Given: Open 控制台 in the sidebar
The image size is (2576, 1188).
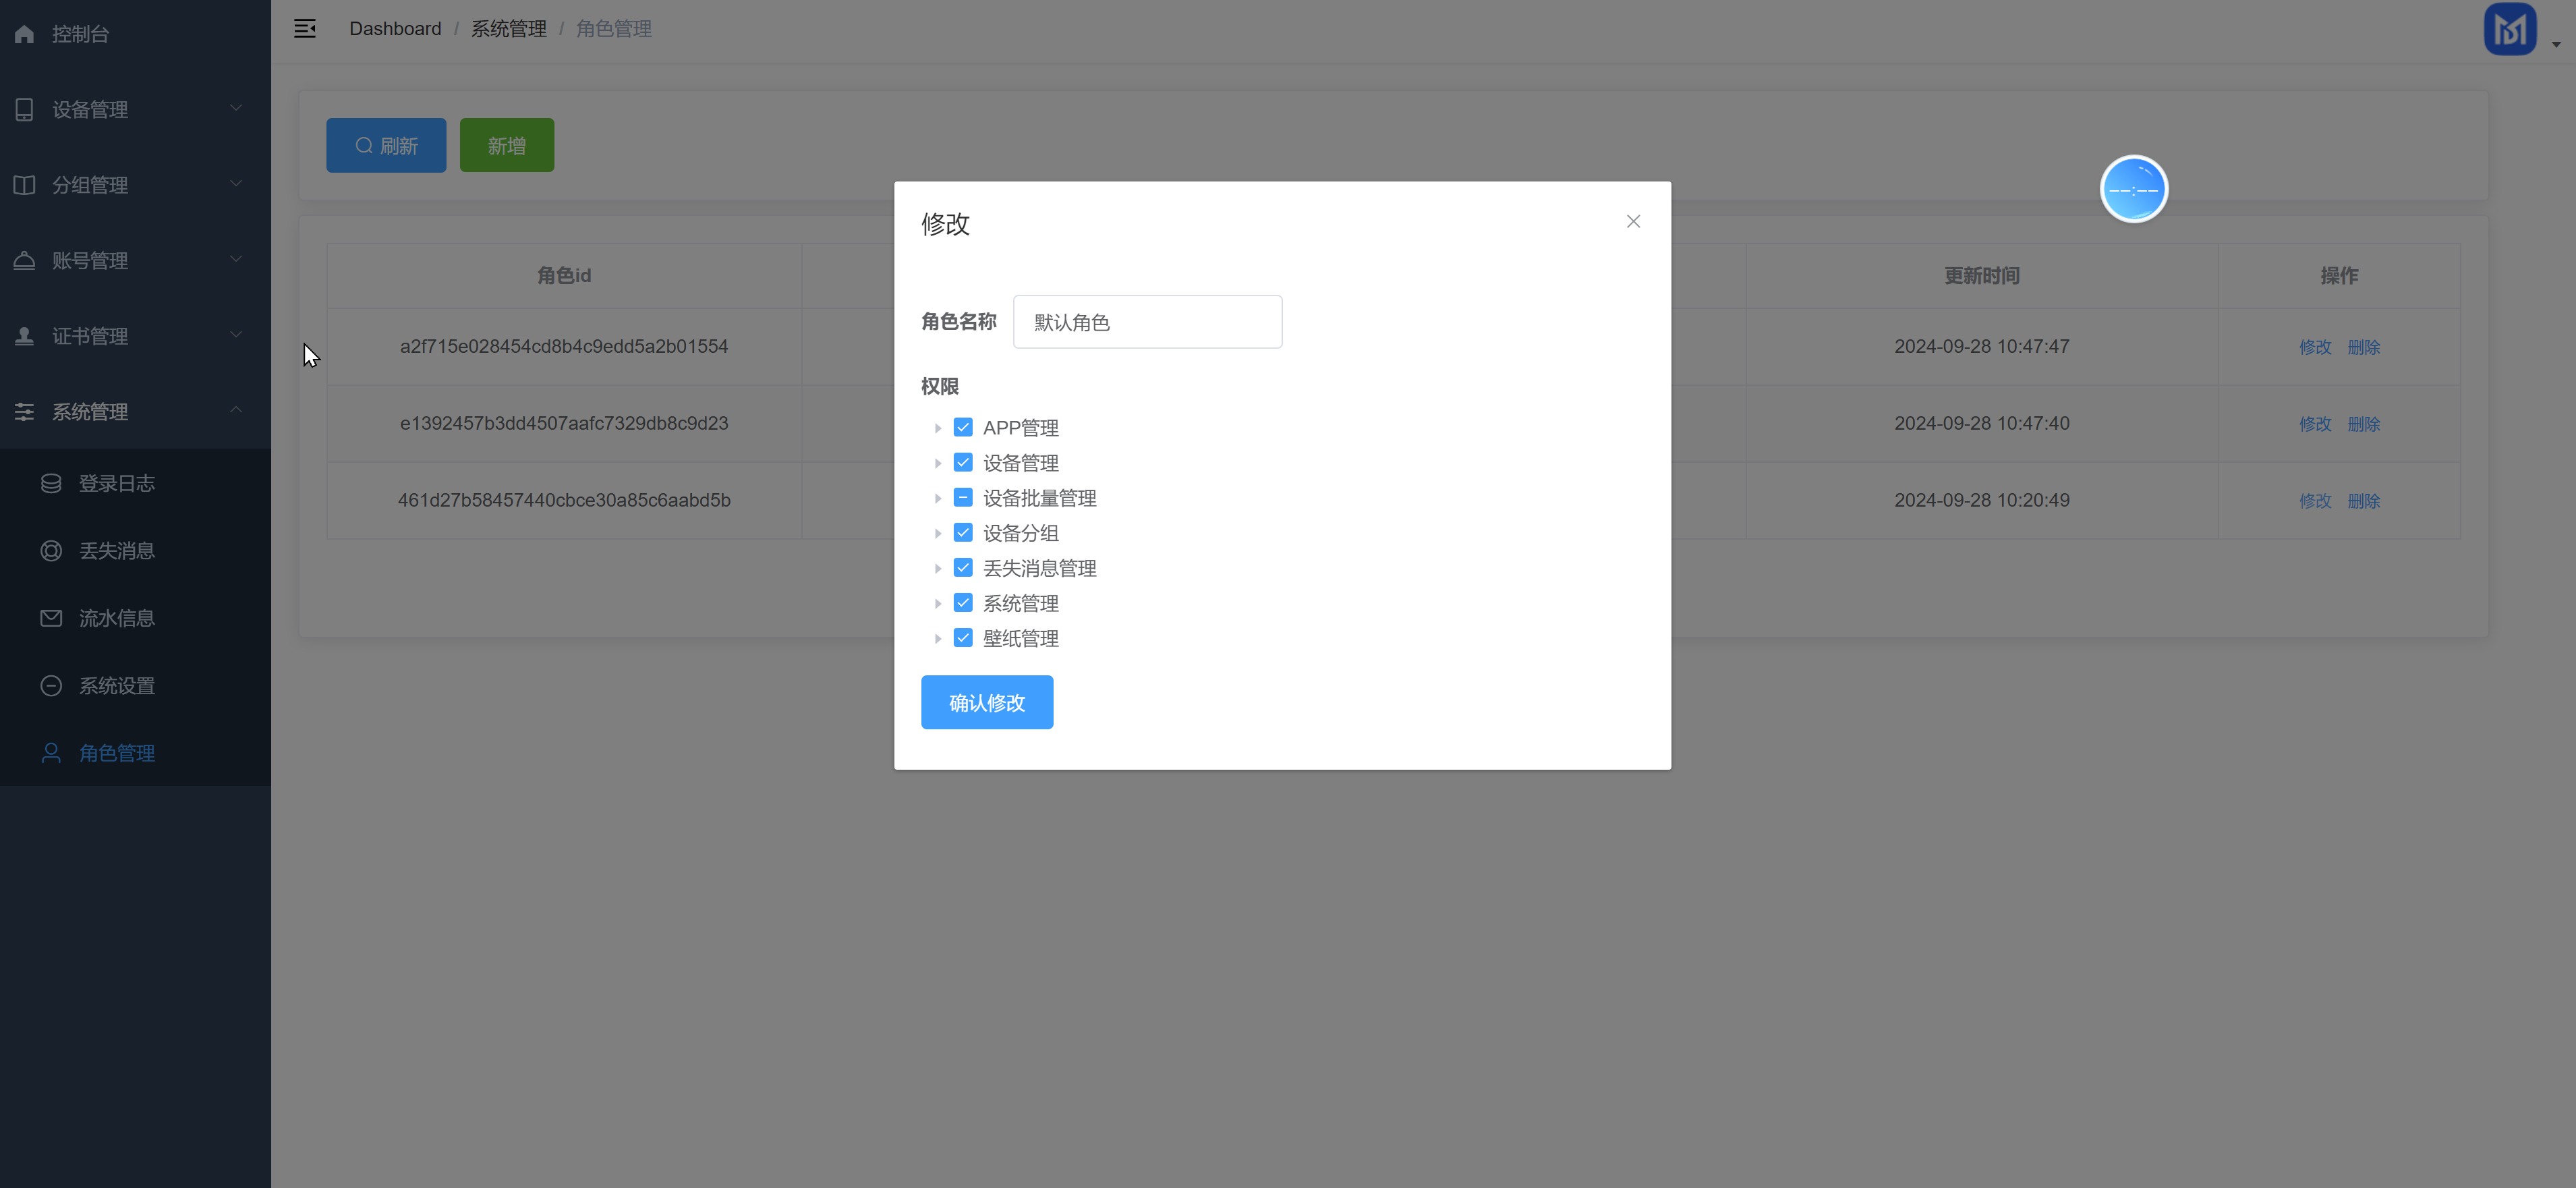Looking at the screenshot, I should 135,34.
